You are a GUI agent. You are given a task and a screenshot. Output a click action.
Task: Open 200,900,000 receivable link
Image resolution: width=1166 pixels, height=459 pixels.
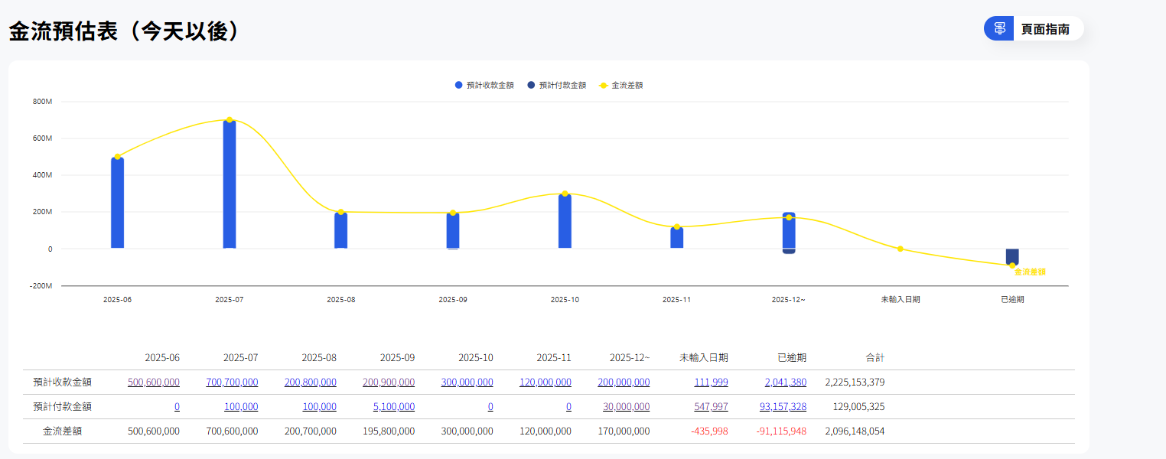389,382
